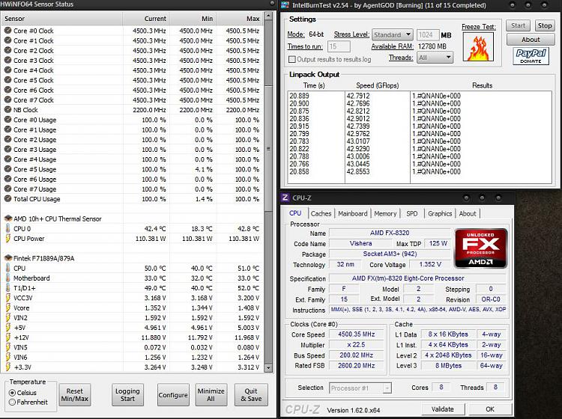Screen dimensions: 562x419
Task: Switch to the Caches tab
Action: pyautogui.click(x=321, y=213)
